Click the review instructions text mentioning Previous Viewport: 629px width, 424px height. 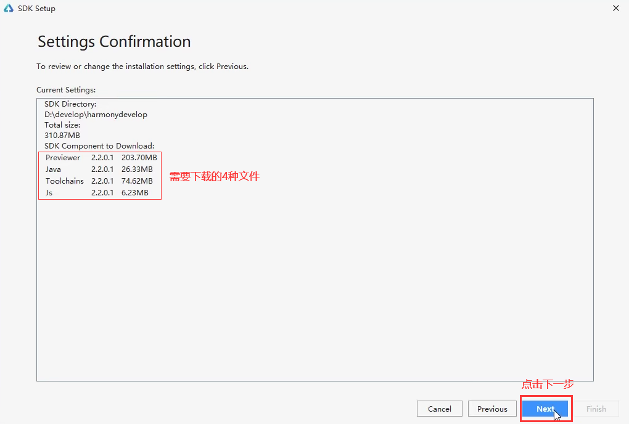[x=142, y=67]
